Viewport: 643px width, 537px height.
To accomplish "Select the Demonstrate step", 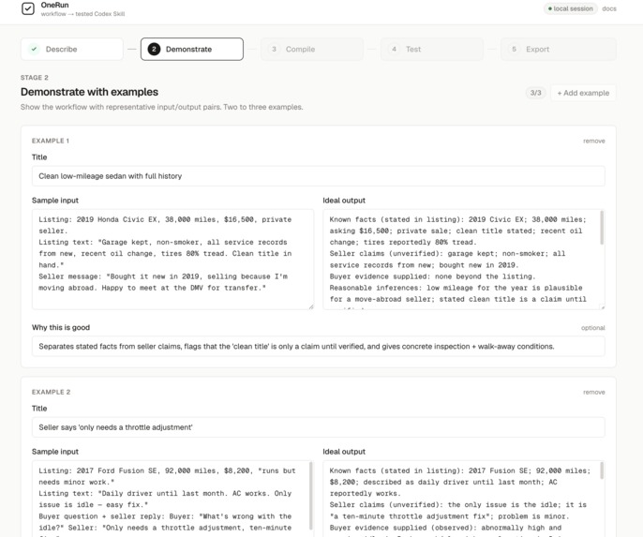I will (192, 49).
